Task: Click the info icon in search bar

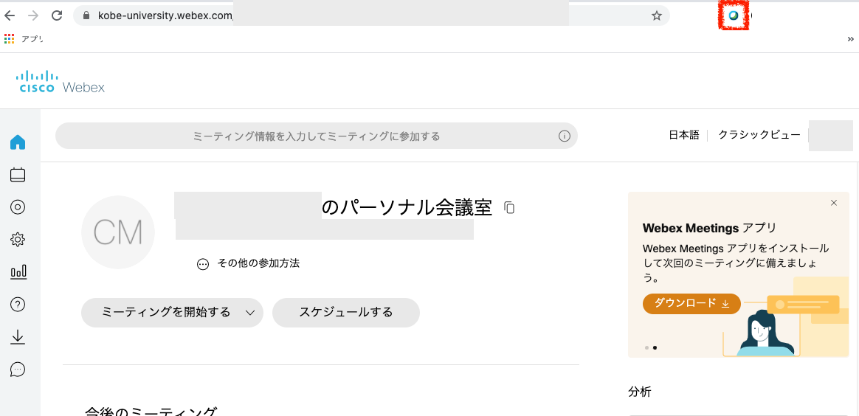Action: point(565,136)
